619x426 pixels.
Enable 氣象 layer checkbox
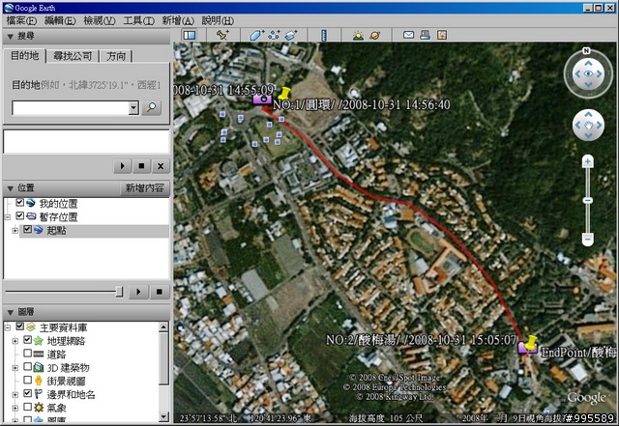click(27, 407)
